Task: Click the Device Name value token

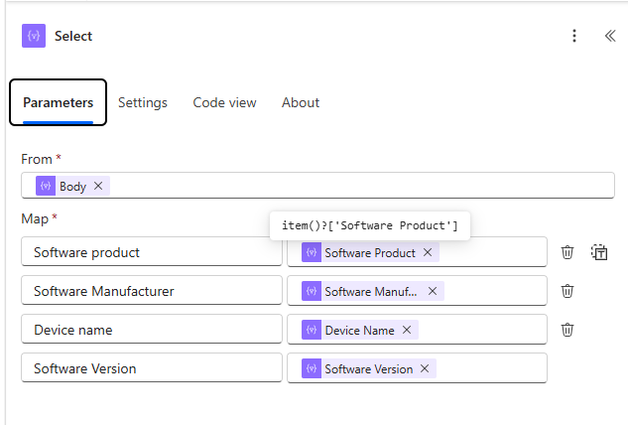Action: [360, 330]
